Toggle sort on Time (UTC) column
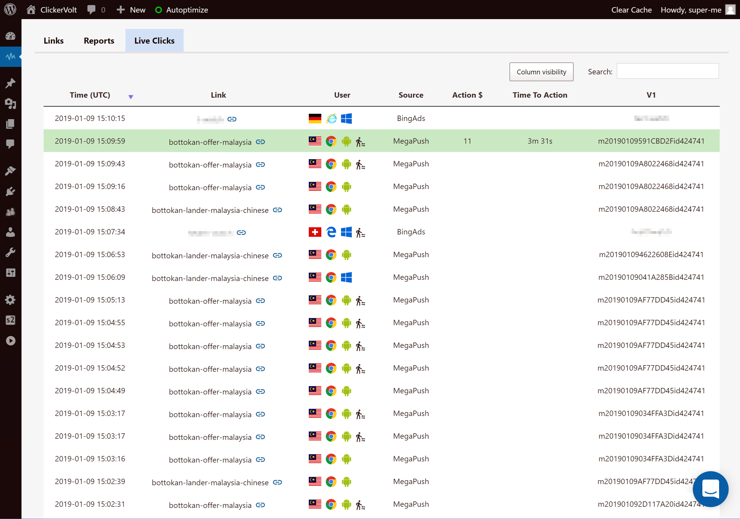The width and height of the screenshot is (740, 519). pyautogui.click(x=90, y=95)
